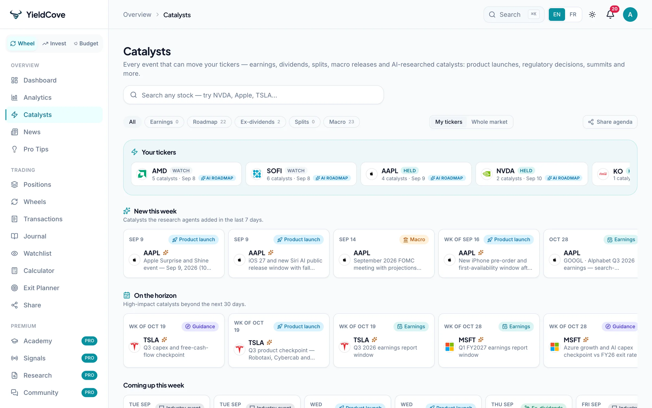The width and height of the screenshot is (652, 408).
Task: Open AAPL Apple Surprise and Shine event card
Action: pyautogui.click(x=174, y=253)
